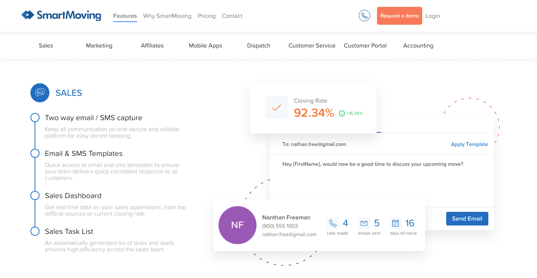The width and height of the screenshot is (537, 278).
Task: Click the calls made phone icon
Action: [333, 223]
